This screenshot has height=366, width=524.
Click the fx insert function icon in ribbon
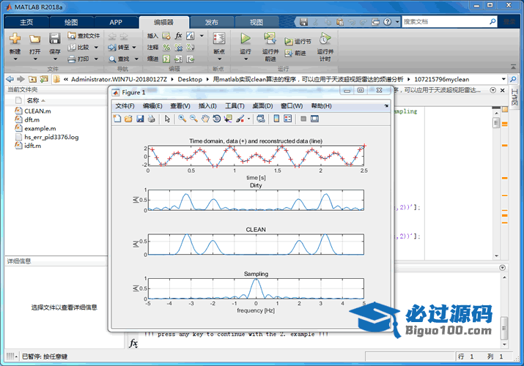tap(179, 35)
